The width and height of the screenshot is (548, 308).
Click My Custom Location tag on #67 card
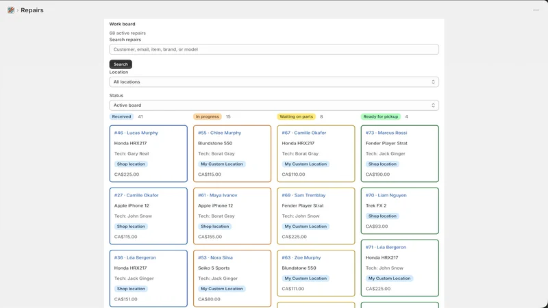click(306, 164)
